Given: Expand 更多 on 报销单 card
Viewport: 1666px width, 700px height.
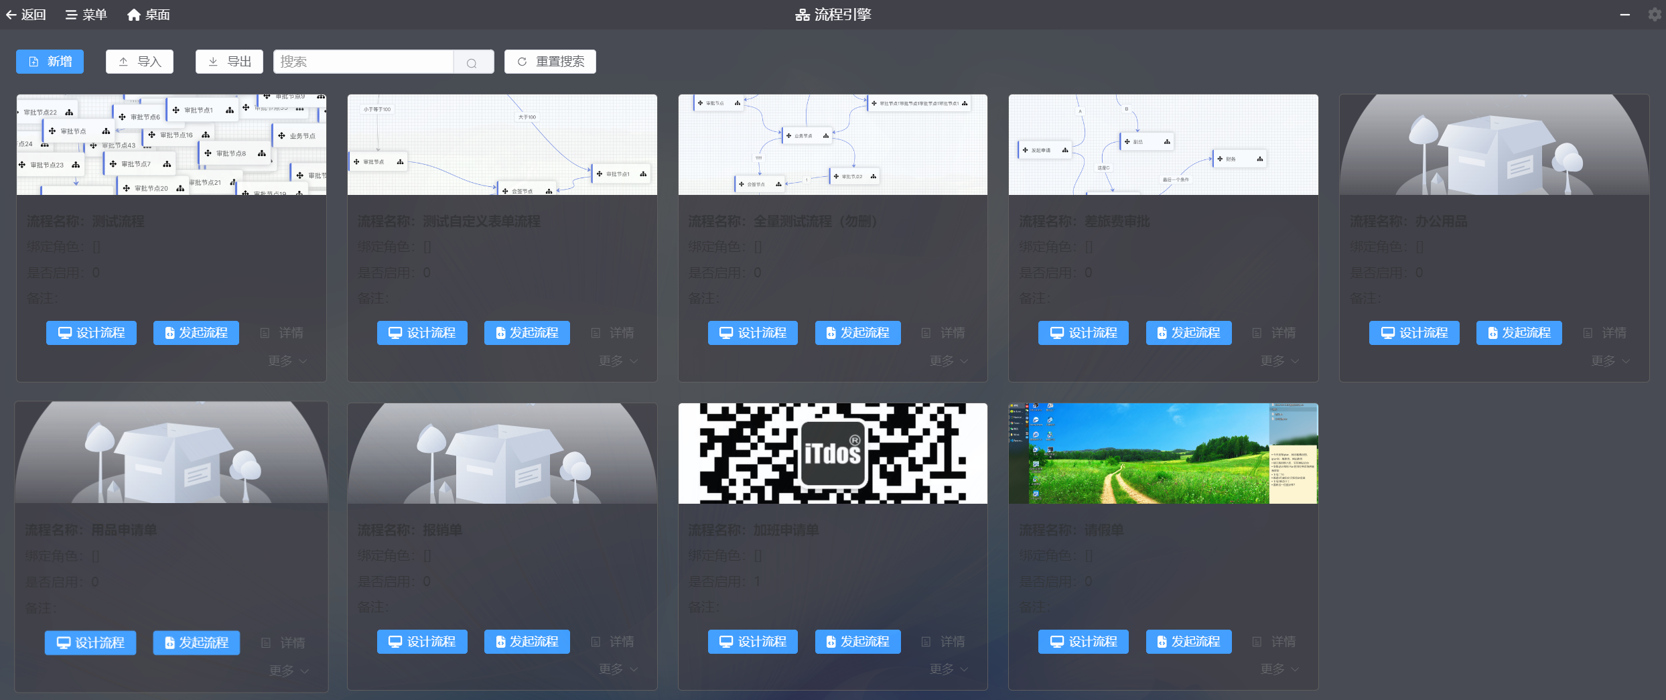Looking at the screenshot, I should [x=618, y=669].
